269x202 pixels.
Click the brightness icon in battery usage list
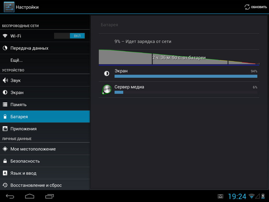[106, 73]
